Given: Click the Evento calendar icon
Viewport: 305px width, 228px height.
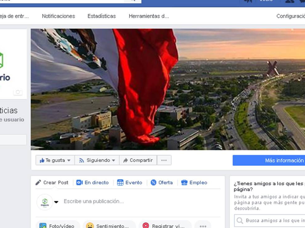Looking at the screenshot, I should point(120,183).
